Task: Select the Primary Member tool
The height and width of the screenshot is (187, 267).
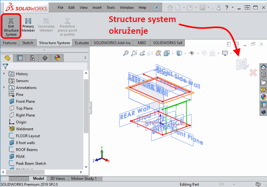Action: [28, 25]
